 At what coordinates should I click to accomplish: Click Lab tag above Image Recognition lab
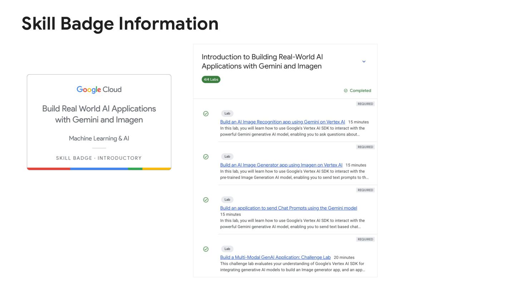pos(227,113)
